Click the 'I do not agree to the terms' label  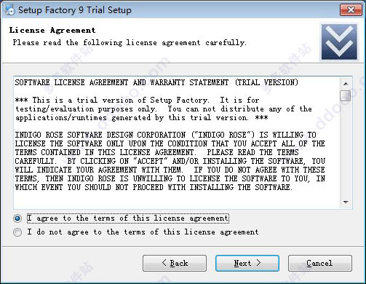click(x=143, y=232)
